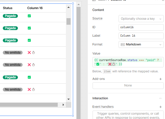The image size is (165, 119).
Task: Open the Format dropdown showing Markdown
Action: coord(141,44)
